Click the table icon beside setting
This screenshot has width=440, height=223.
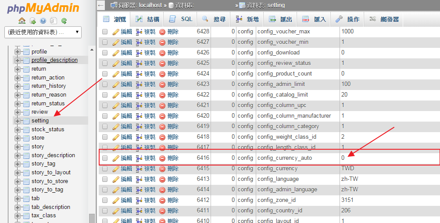coord(26,121)
